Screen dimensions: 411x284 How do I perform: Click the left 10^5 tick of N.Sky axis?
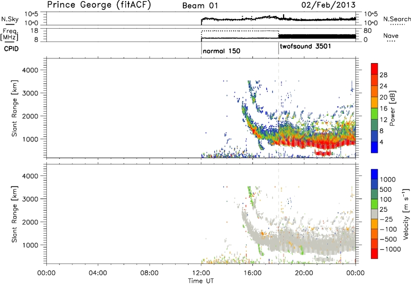point(31,14)
